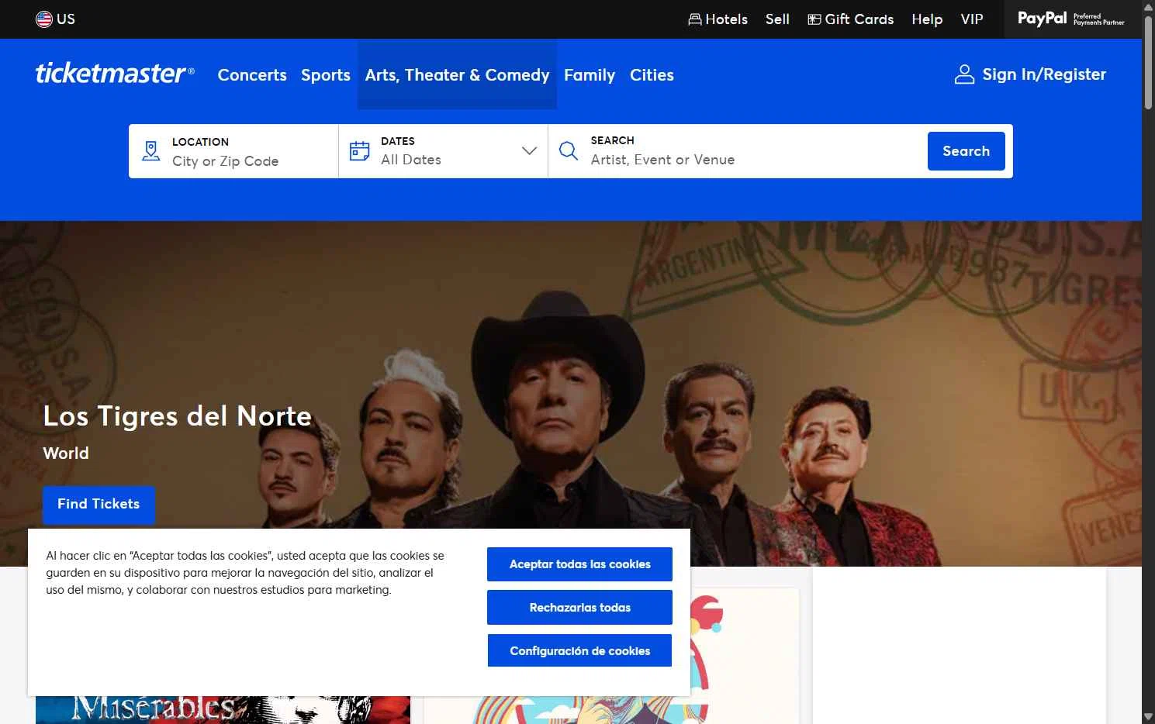Click the Los Tigres del Norte heading
This screenshot has height=724, width=1155.
pos(177,416)
